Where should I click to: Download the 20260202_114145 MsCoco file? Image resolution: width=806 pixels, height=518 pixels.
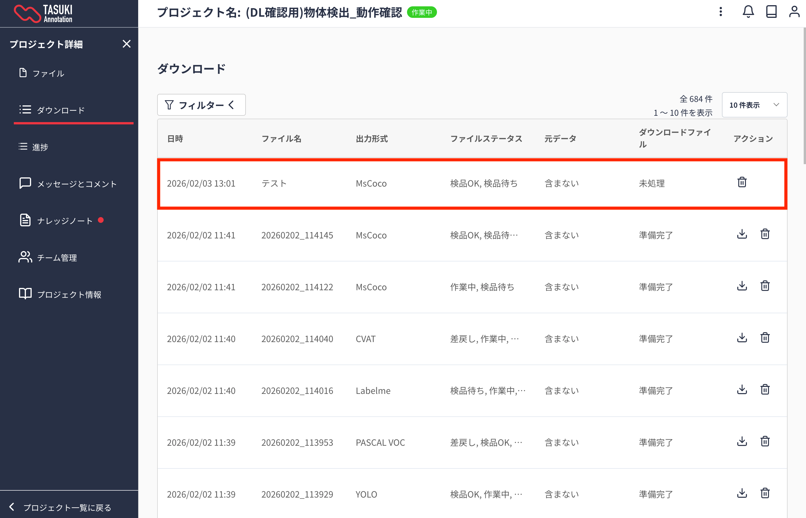(x=742, y=234)
